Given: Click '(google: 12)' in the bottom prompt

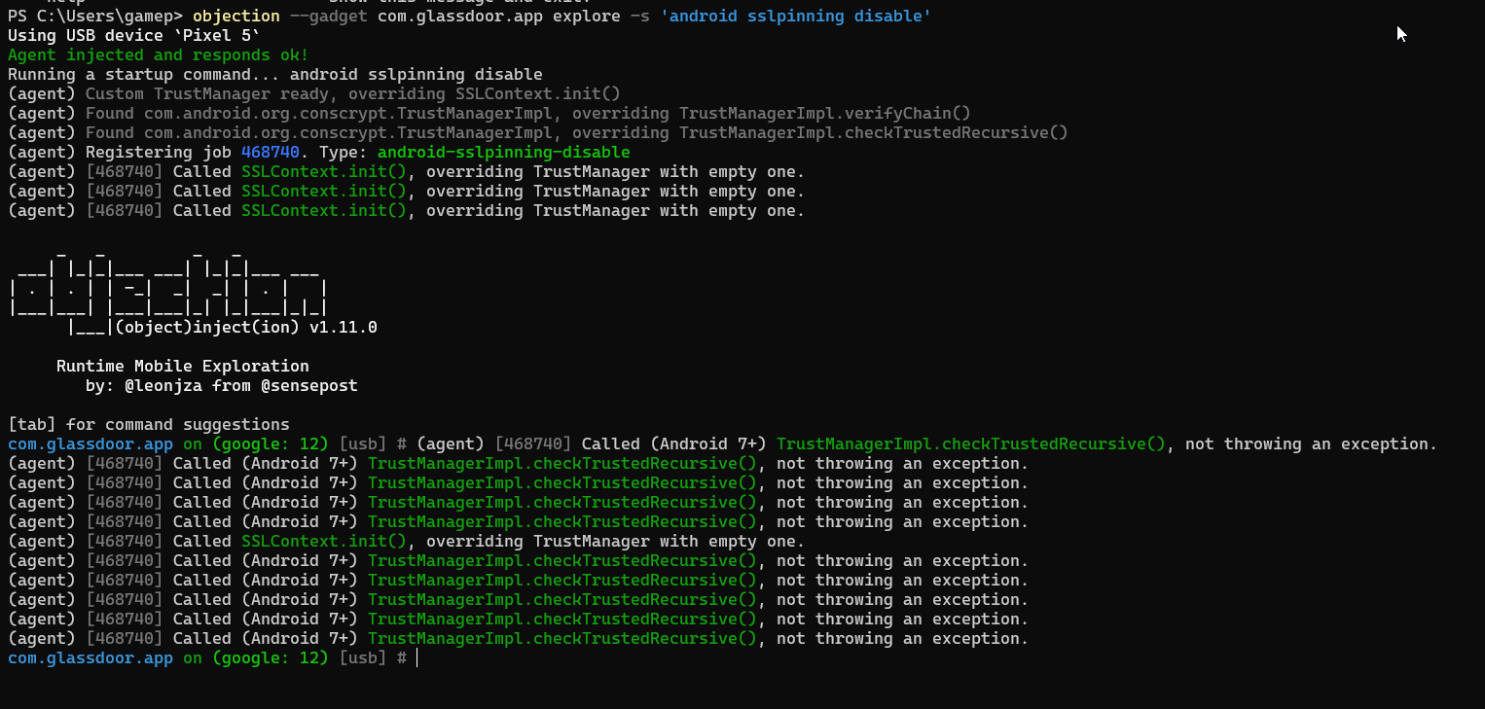Looking at the screenshot, I should [271, 658].
